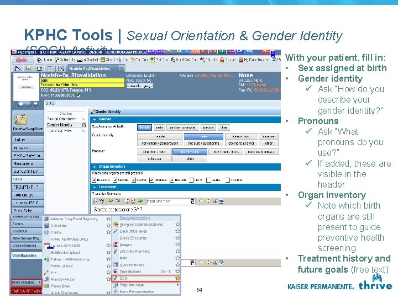Toggle the uterus organ checkbox
The height and width of the screenshot is (298, 398).
172,180
